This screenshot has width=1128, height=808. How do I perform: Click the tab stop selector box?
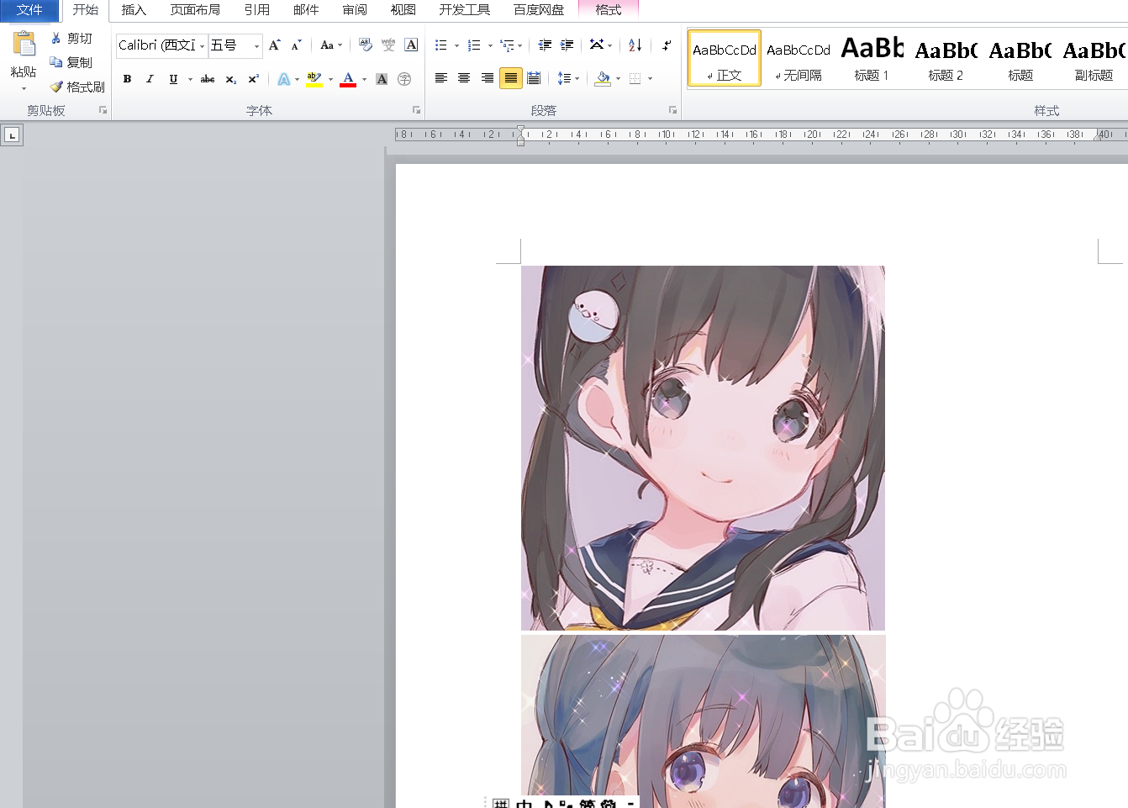pyautogui.click(x=12, y=135)
